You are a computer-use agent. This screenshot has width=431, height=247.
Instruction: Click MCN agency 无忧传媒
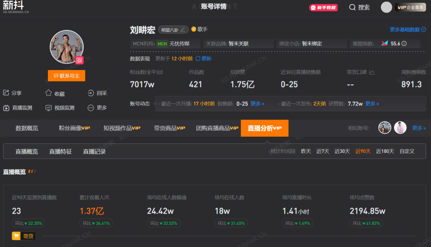click(180, 44)
